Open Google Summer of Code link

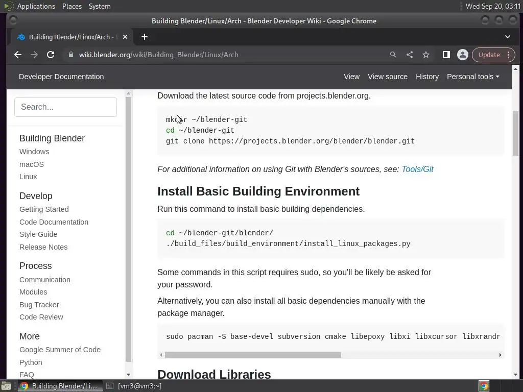coord(60,350)
